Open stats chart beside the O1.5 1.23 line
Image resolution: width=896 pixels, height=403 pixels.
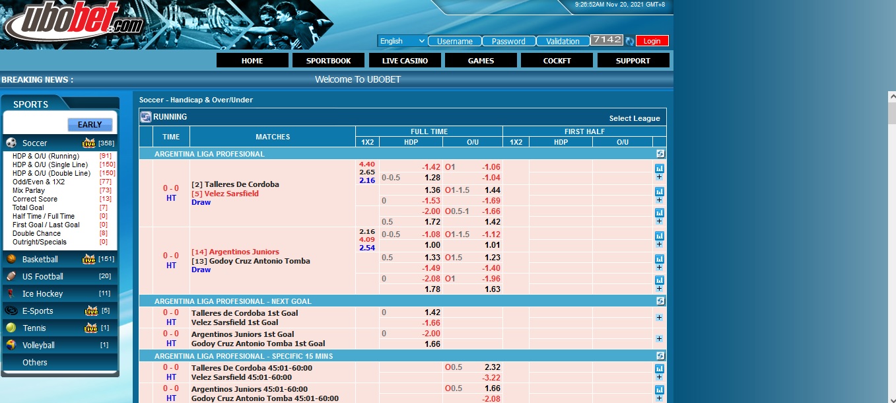(x=659, y=259)
